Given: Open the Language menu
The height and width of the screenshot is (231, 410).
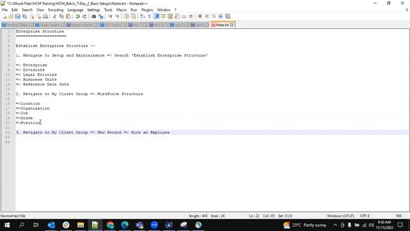Looking at the screenshot, I should pos(75,10).
